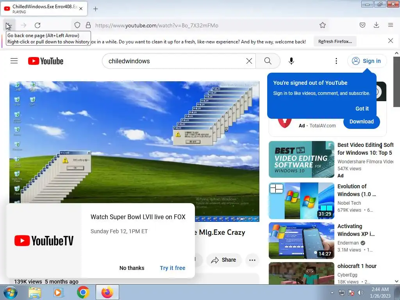
Task: Go back one page in Firefox
Action: (9, 25)
